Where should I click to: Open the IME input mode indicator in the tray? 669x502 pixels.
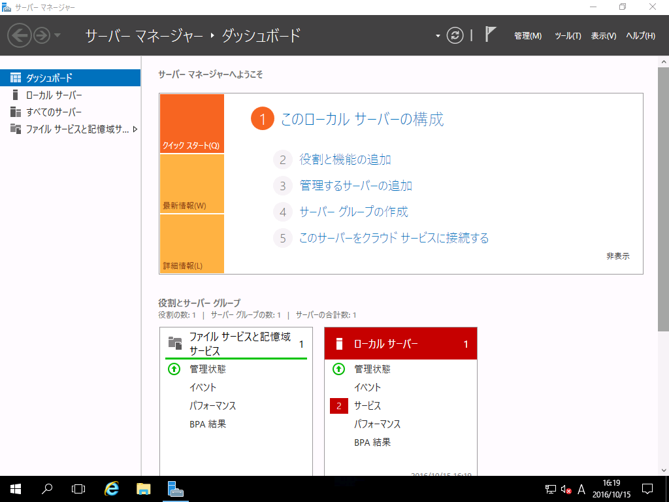[x=580, y=488]
